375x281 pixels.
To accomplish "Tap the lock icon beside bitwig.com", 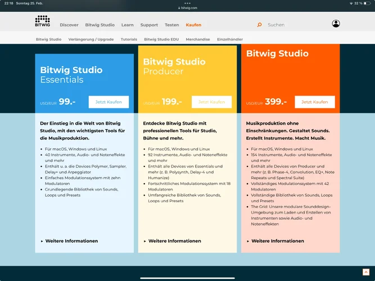I will tap(179, 8).
